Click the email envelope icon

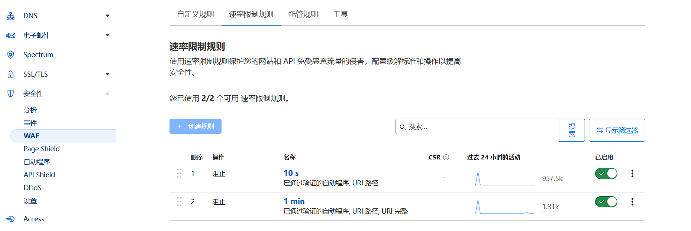(x=11, y=35)
